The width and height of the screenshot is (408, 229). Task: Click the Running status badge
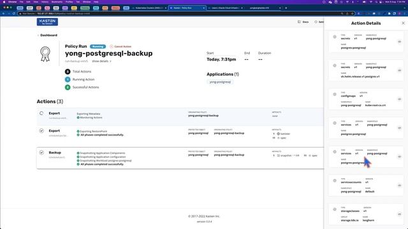click(98, 46)
